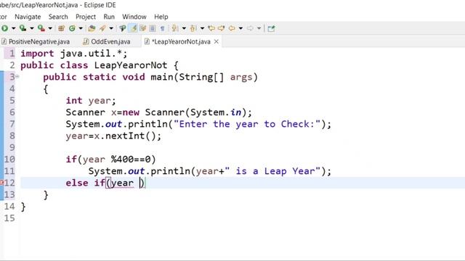The height and width of the screenshot is (261, 465).
Task: Click the 'else if(year' text on line 12
Action: click(x=100, y=183)
